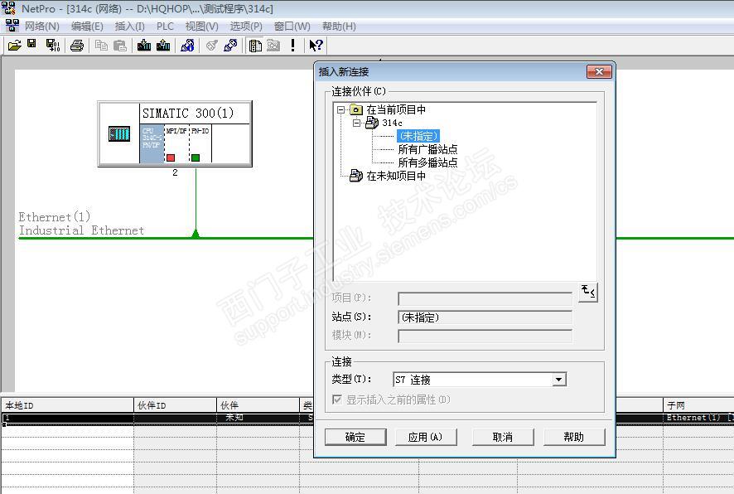Click the 帮助 button in dialog
734x494 pixels.
click(574, 437)
